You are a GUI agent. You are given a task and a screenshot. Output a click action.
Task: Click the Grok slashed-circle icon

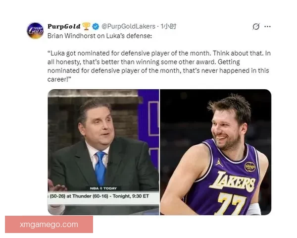(x=256, y=27)
